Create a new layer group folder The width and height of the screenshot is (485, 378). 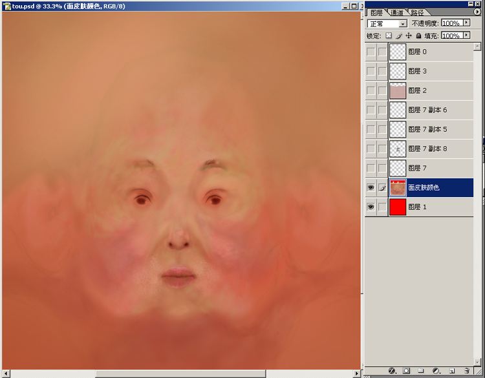[421, 371]
